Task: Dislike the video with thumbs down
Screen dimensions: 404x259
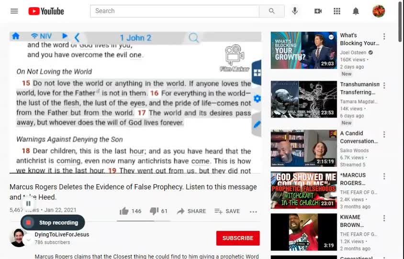Action: (x=154, y=211)
